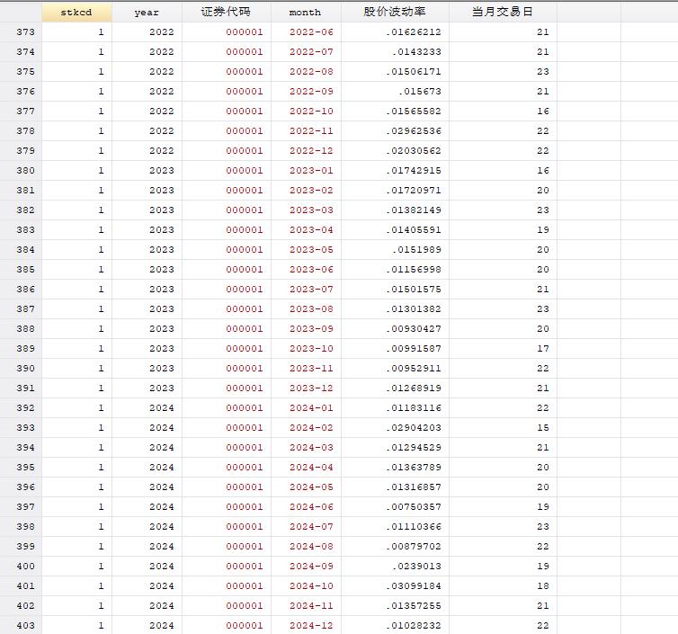The height and width of the screenshot is (634, 678).
Task: Click the 证券代码 column header
Action: point(226,12)
